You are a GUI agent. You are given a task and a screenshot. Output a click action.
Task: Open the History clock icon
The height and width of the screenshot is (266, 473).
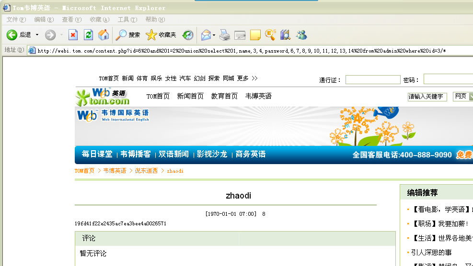188,35
